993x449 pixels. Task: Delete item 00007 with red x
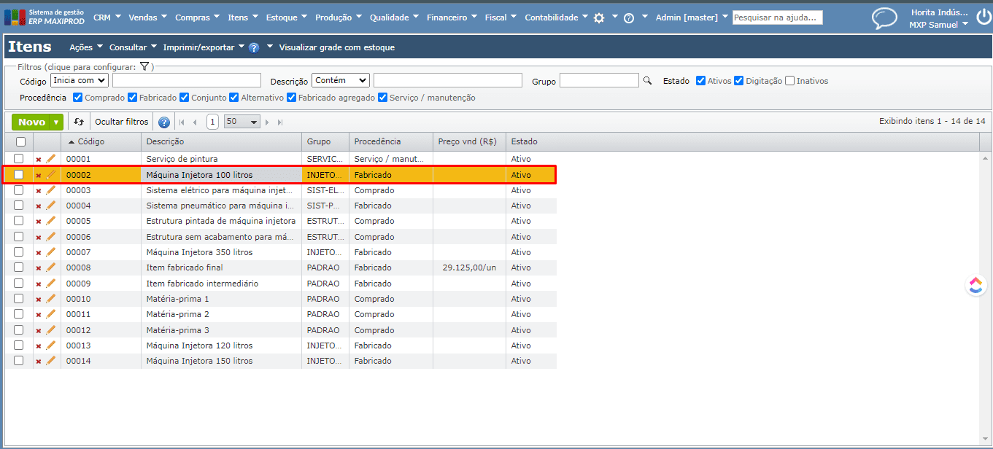click(39, 253)
